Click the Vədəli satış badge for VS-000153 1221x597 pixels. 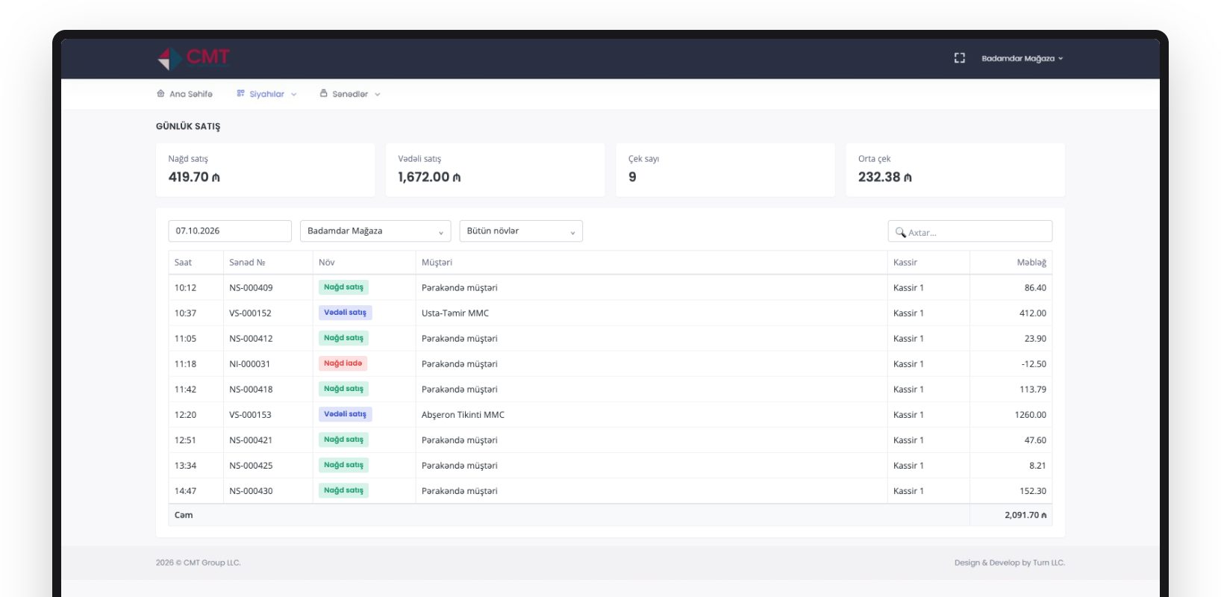click(x=345, y=414)
